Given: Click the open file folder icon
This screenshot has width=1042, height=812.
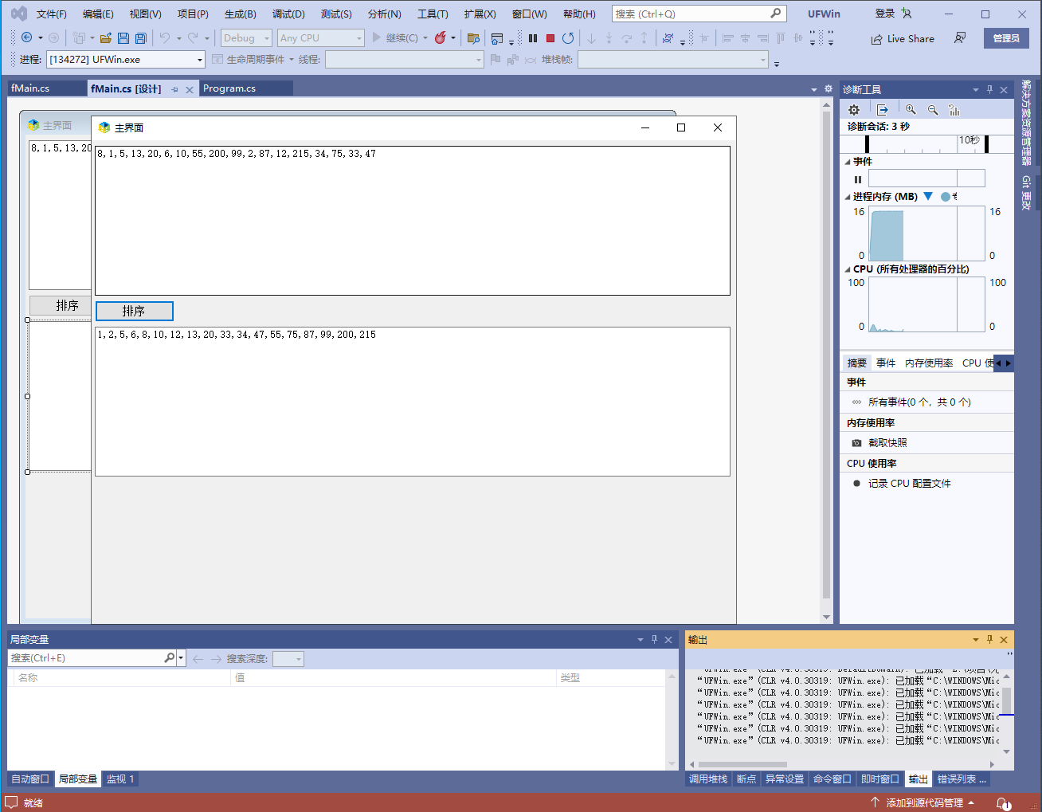Looking at the screenshot, I should 105,38.
